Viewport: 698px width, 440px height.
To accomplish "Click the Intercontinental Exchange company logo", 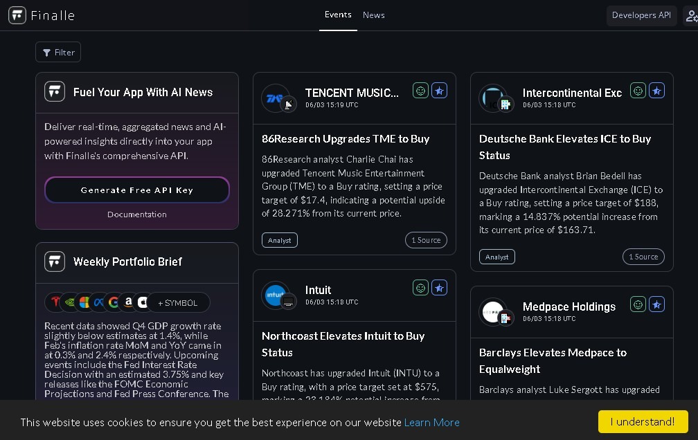I will (x=492, y=98).
